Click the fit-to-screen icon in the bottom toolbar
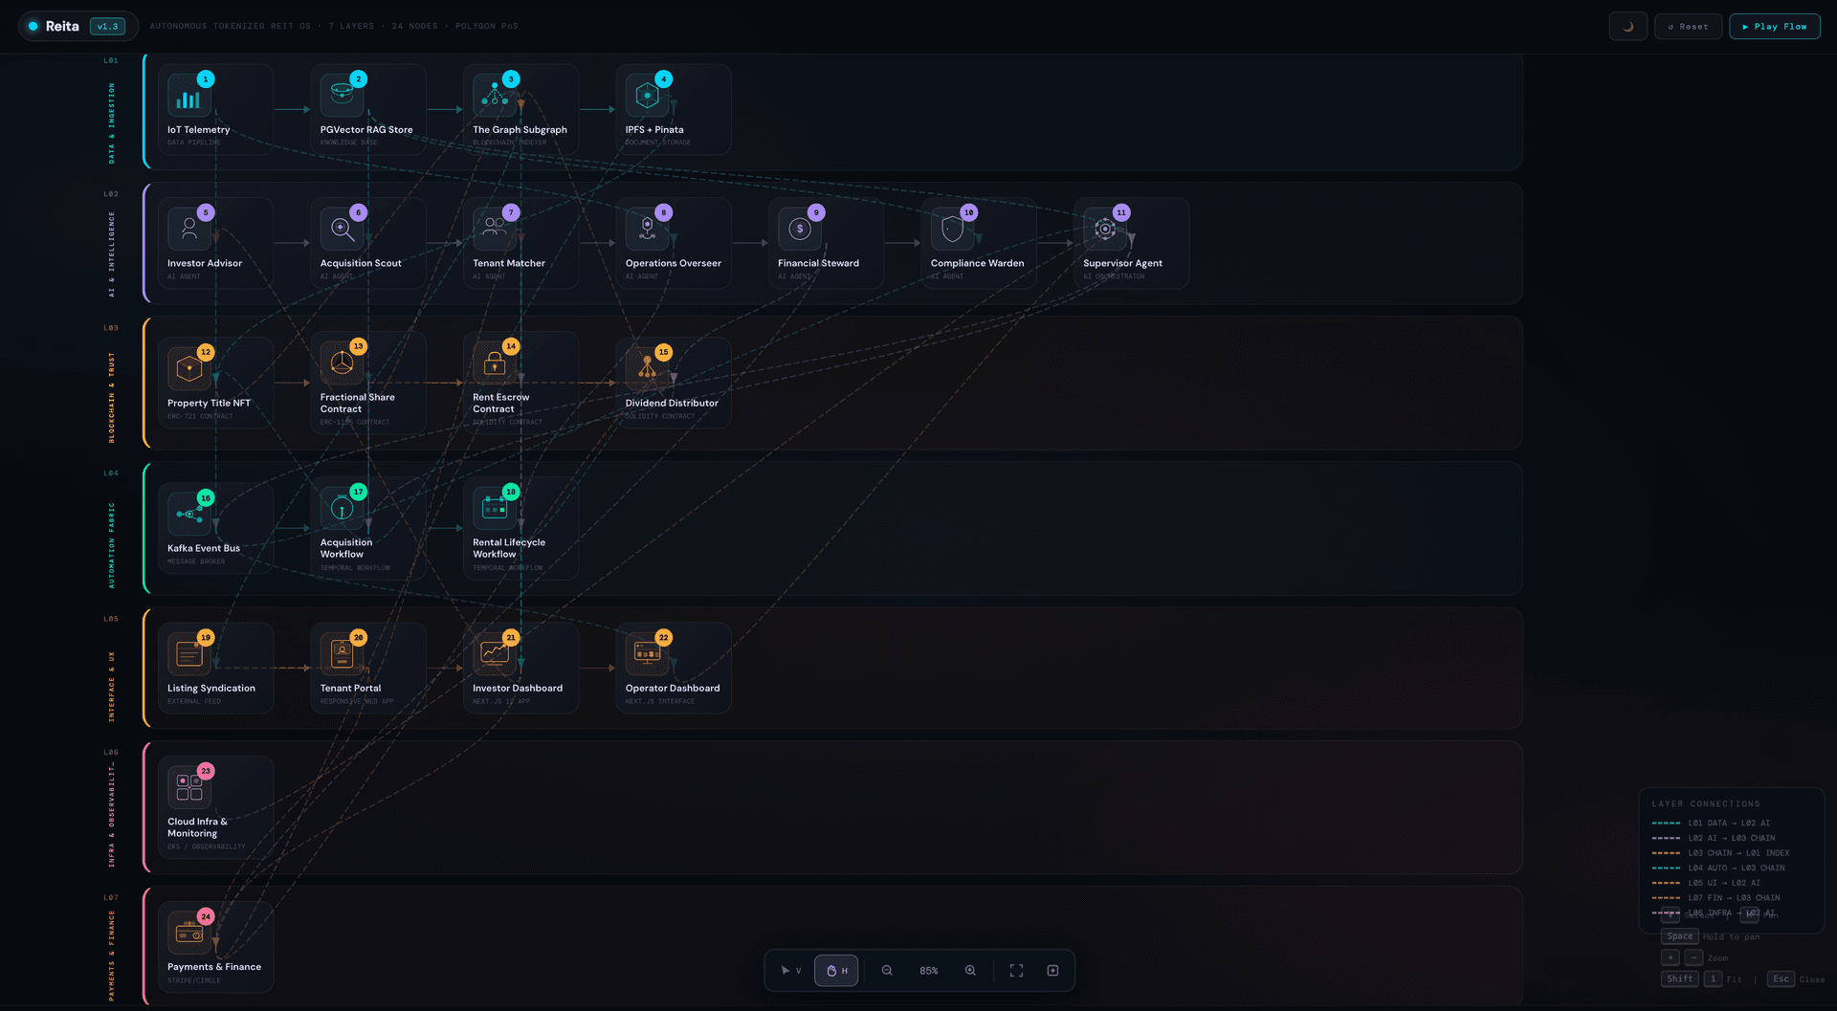This screenshot has width=1837, height=1011. (1015, 970)
